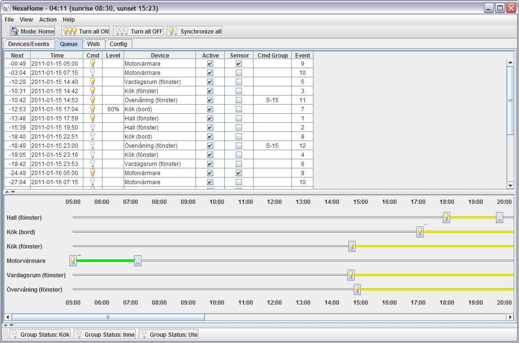The image size is (519, 343).
Task: Click the timeline scrollbar's right arrow
Action: click(510, 317)
